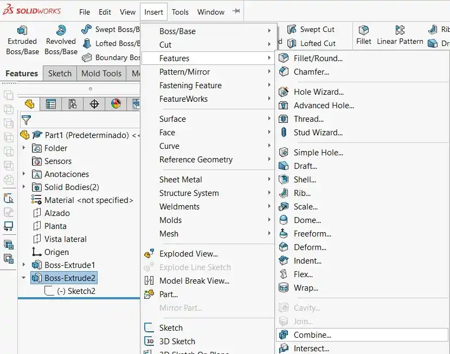Click the Extruded Boss/Base tool icon
The image size is (450, 354).
[x=22, y=30]
